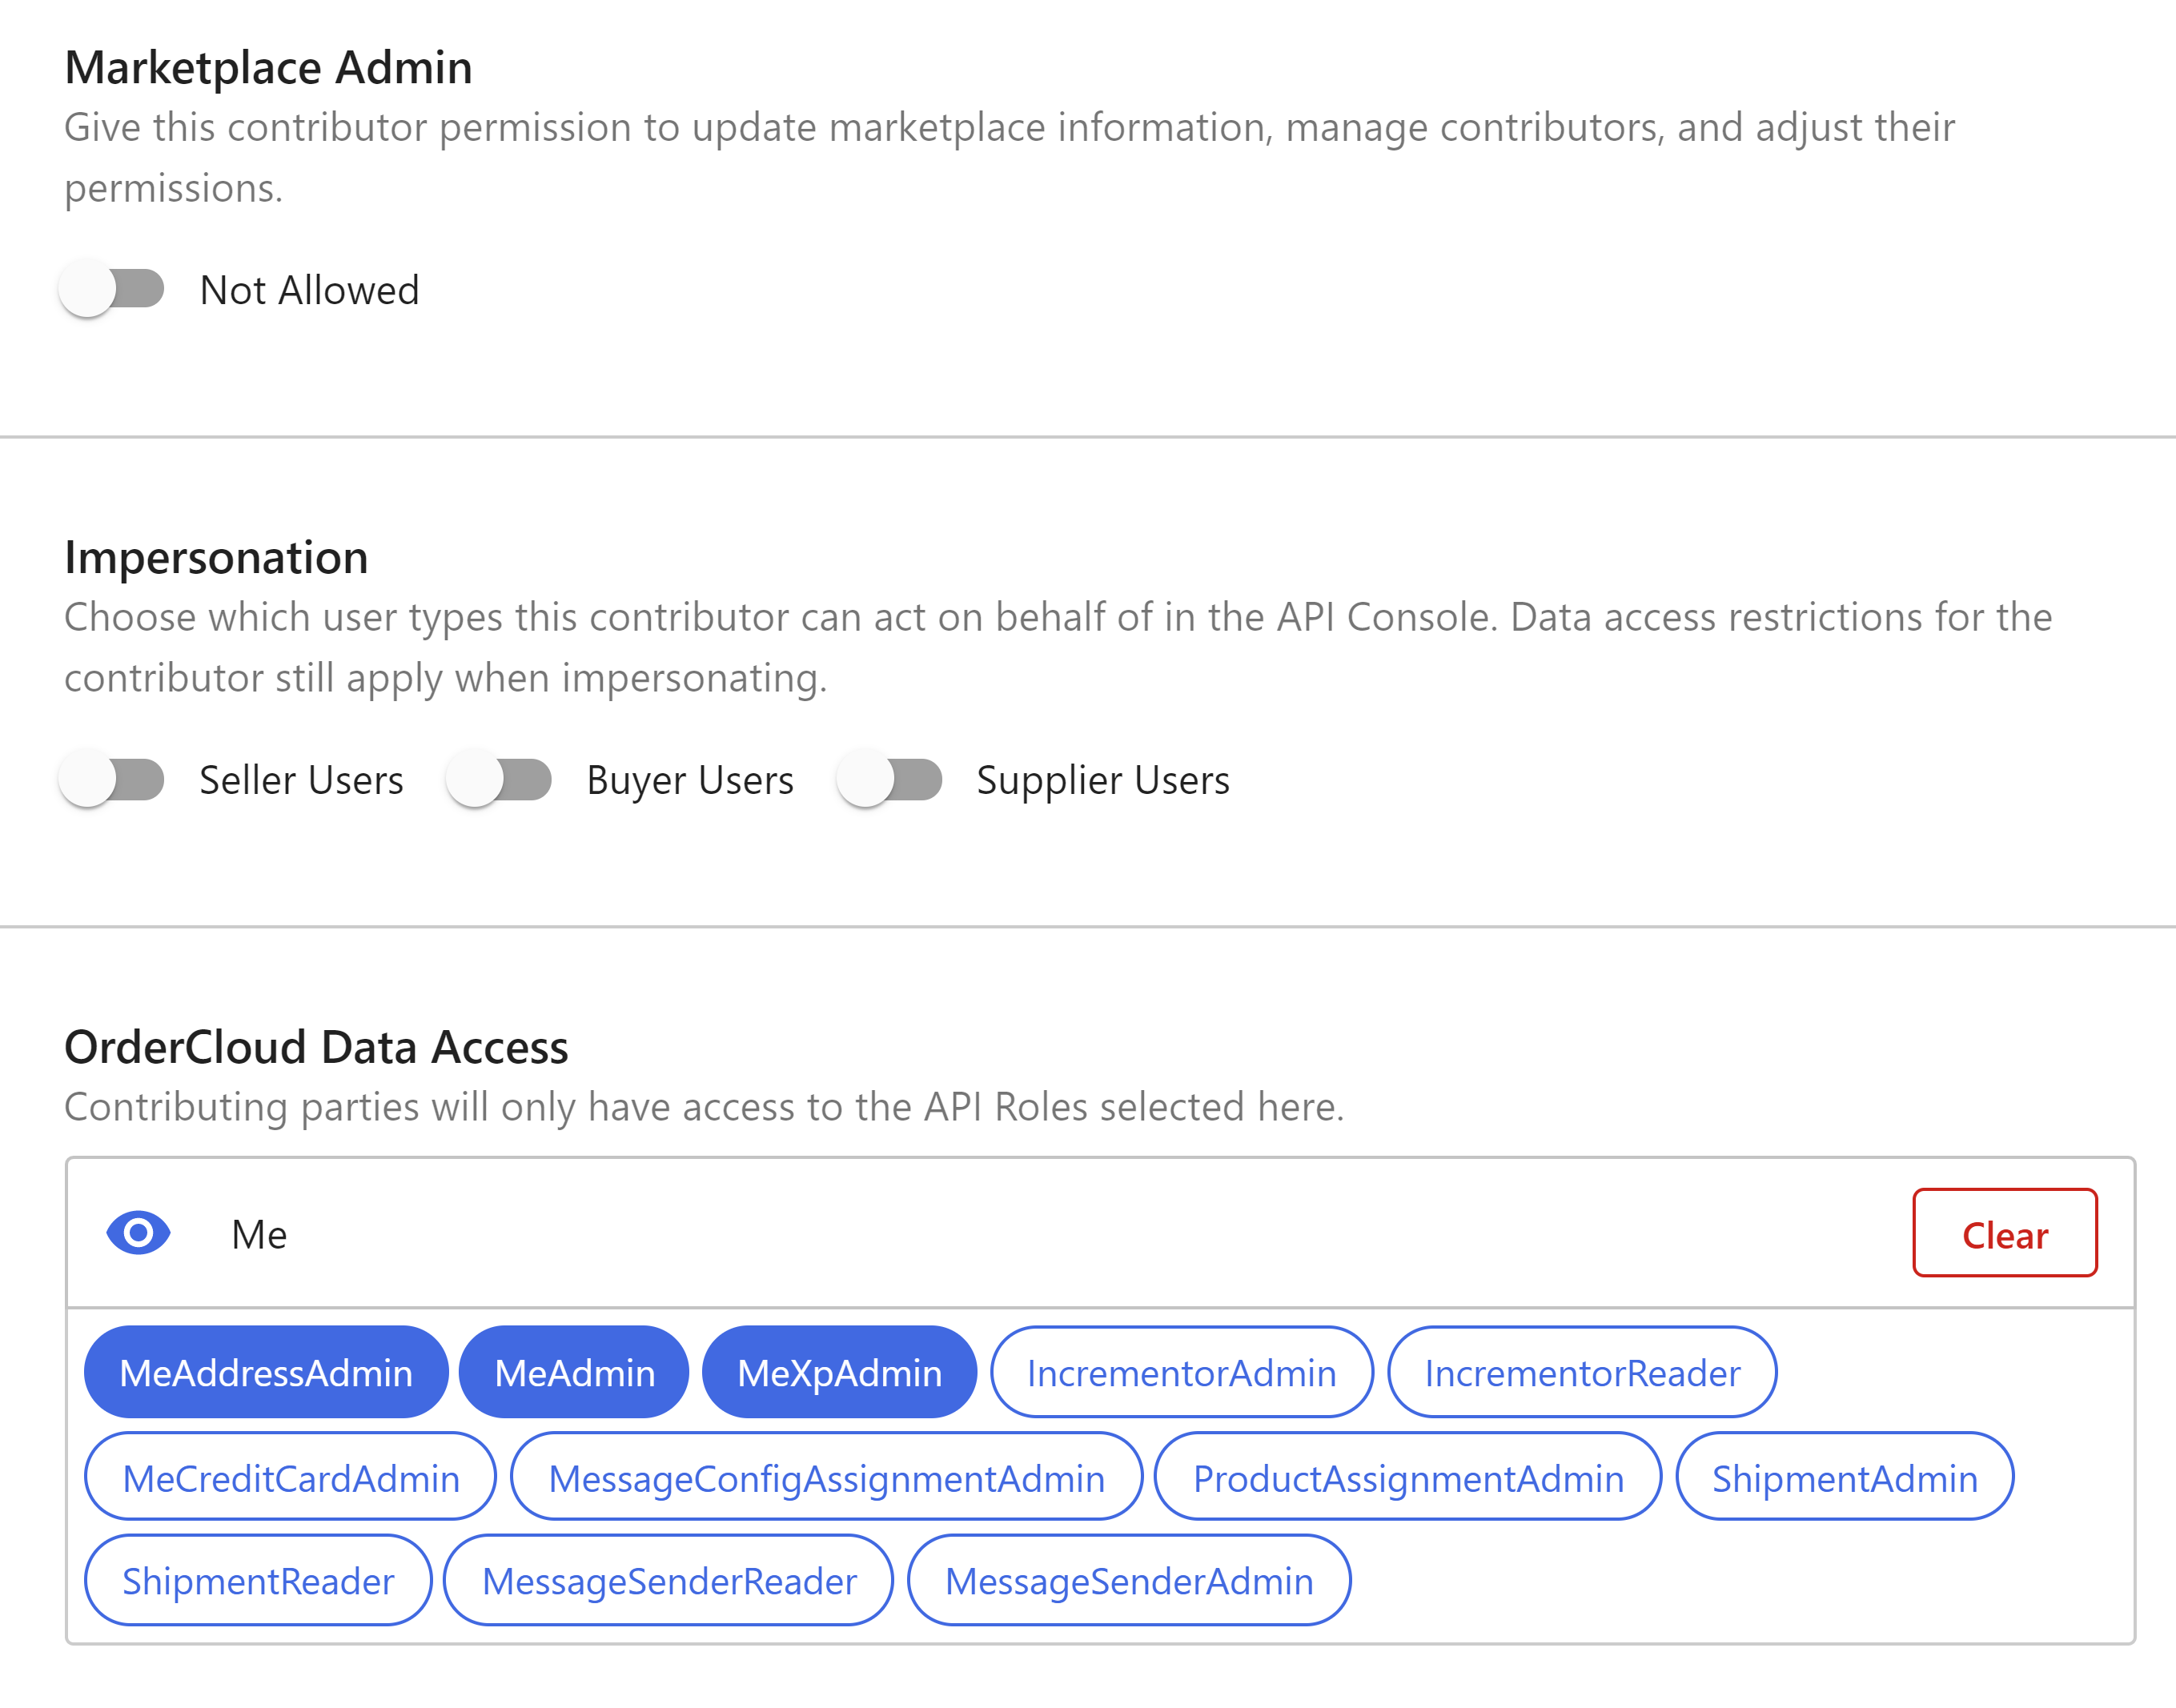
Task: Select the ShipmentReader role chip
Action: point(258,1581)
